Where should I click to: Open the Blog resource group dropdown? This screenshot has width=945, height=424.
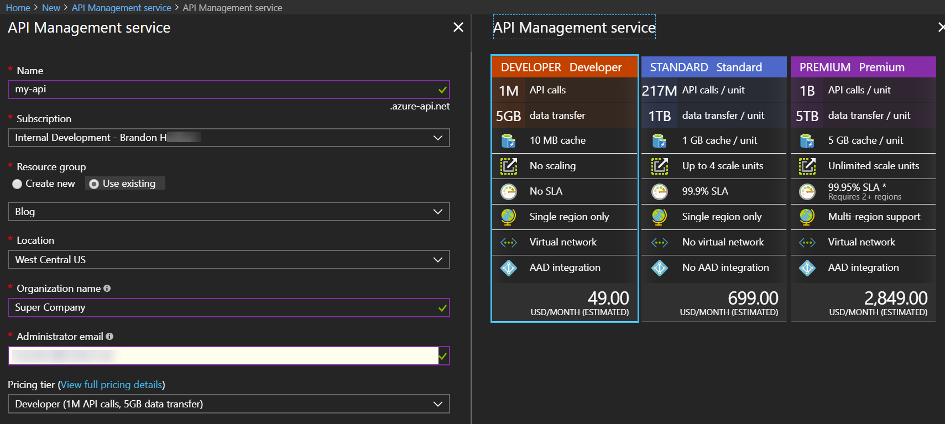click(x=229, y=212)
